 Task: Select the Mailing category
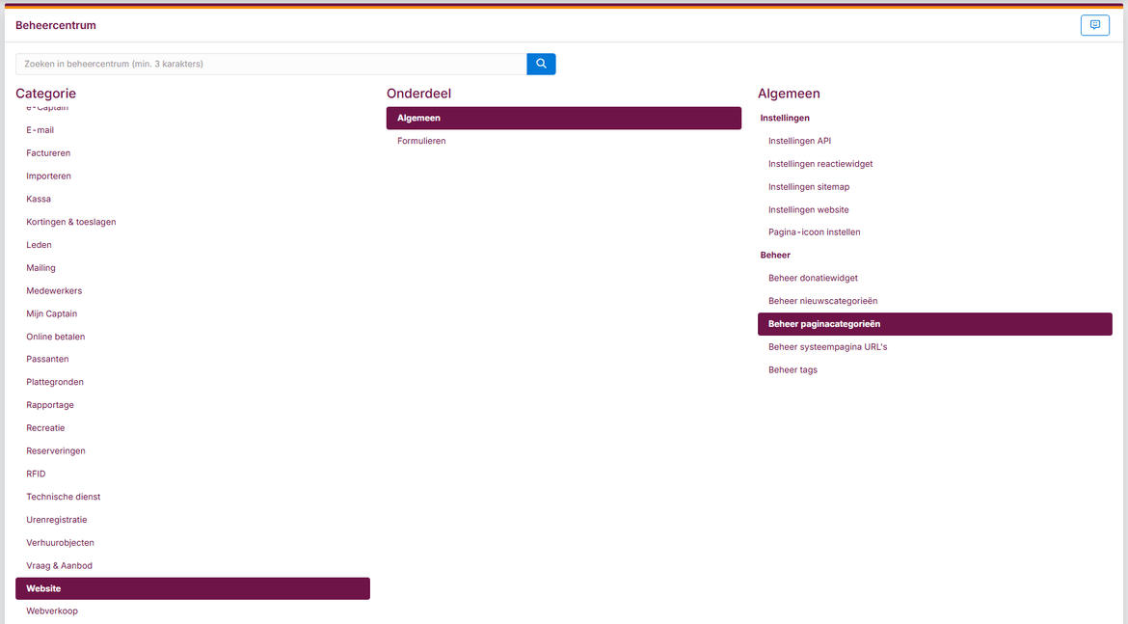(x=40, y=267)
